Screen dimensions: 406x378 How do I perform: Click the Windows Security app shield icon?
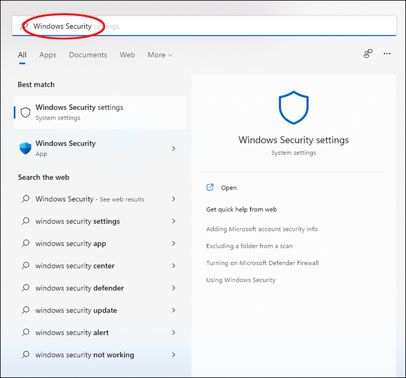coord(26,148)
